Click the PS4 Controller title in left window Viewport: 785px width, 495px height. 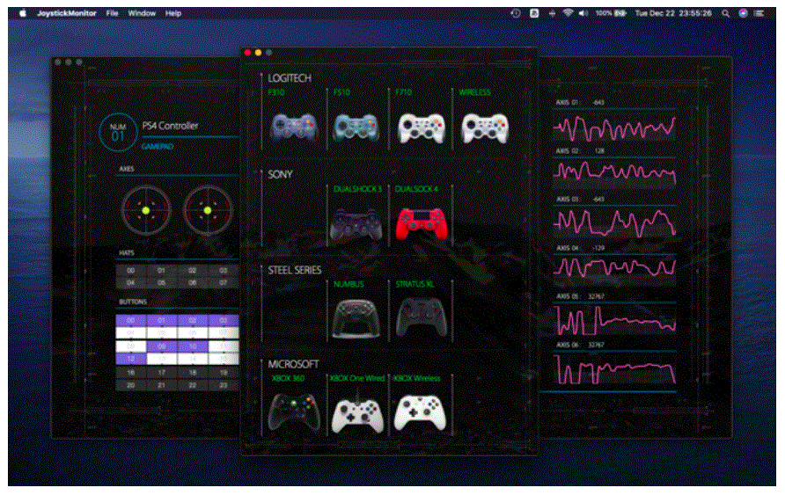tap(170, 126)
